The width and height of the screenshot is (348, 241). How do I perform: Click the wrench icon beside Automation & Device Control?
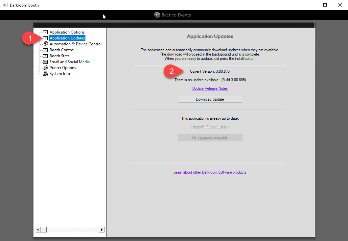45,44
